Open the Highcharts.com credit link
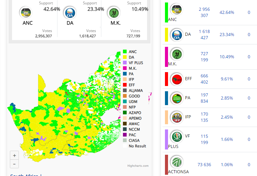Viewport: 257px width, 176px height. point(138,166)
